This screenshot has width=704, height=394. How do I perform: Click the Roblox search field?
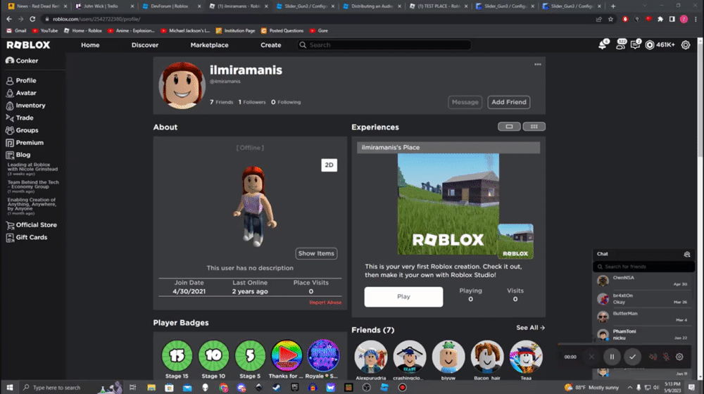[x=384, y=45]
